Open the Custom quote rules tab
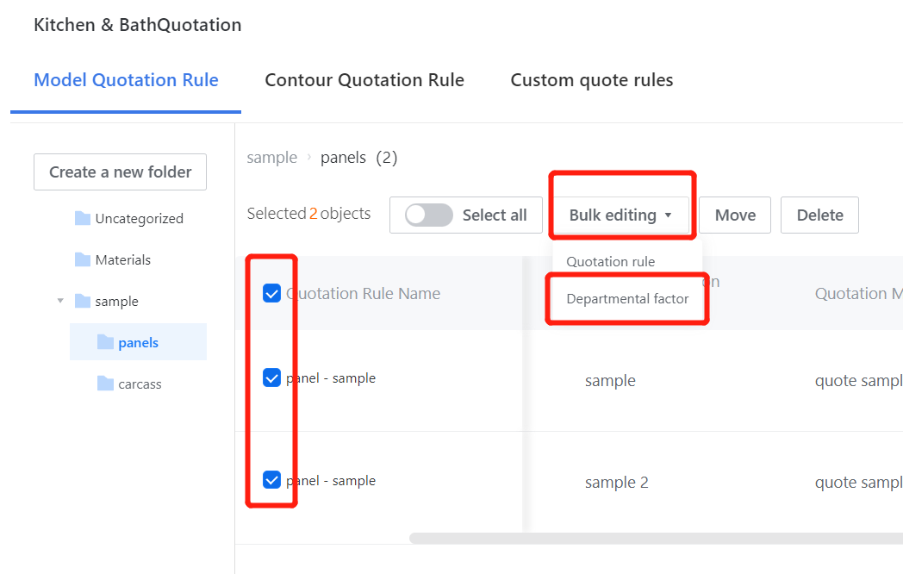903x574 pixels. [x=592, y=80]
